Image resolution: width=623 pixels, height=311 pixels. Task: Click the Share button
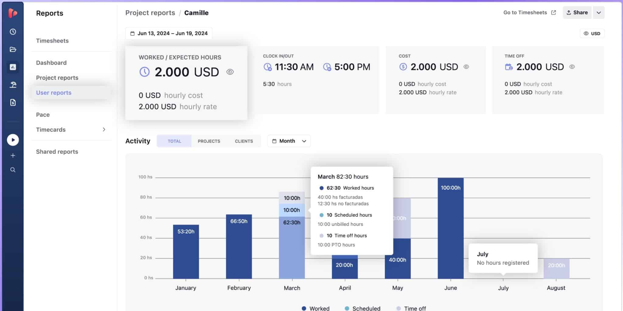coord(577,13)
